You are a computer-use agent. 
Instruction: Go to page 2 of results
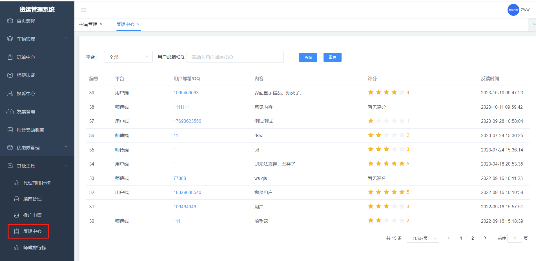coord(473,238)
